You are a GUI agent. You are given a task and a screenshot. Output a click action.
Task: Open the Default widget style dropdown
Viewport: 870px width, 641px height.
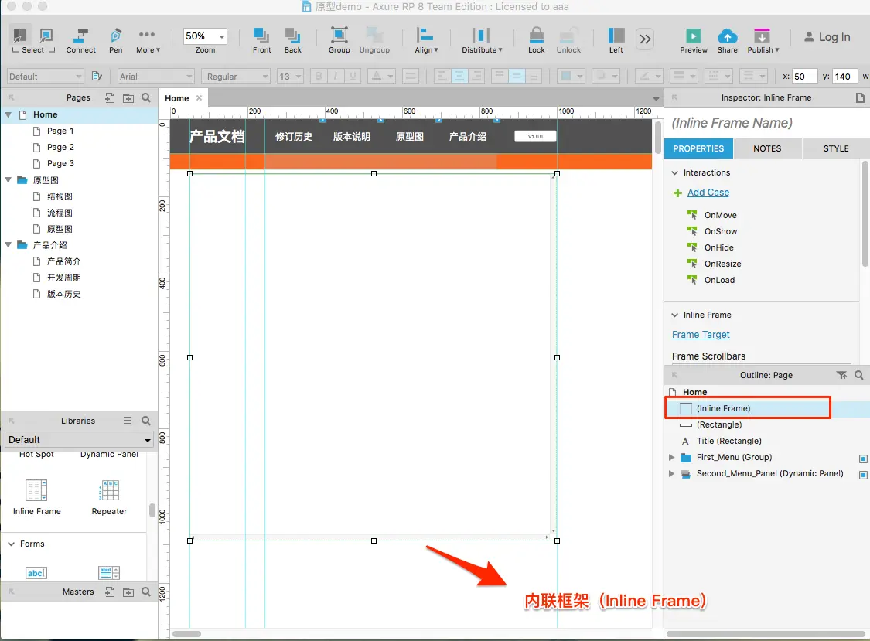[46, 76]
